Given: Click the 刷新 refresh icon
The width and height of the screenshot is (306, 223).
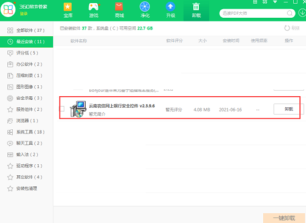Looking at the screenshot, I should [x=287, y=28].
